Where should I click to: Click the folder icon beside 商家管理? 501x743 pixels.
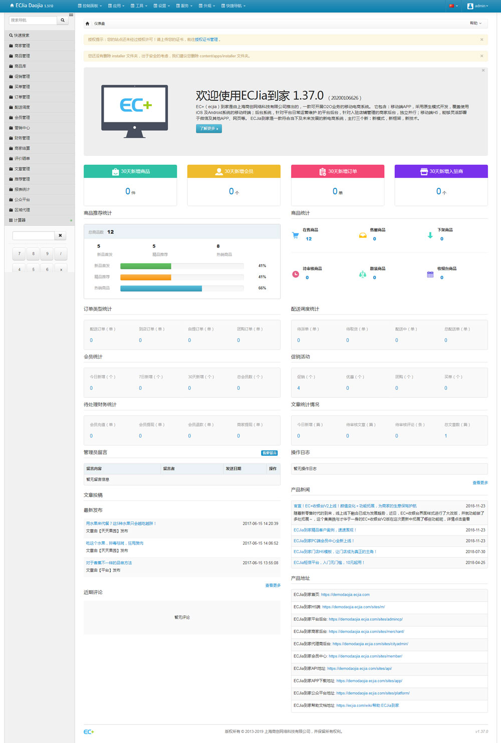[11, 46]
